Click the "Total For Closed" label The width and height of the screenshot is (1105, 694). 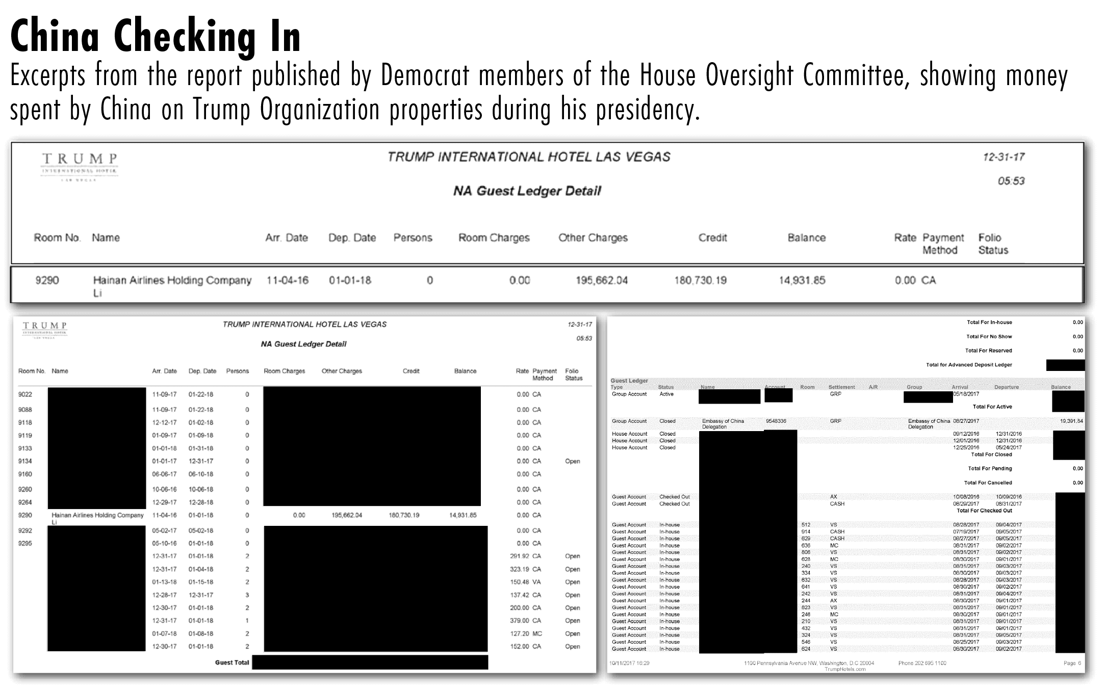point(991,455)
